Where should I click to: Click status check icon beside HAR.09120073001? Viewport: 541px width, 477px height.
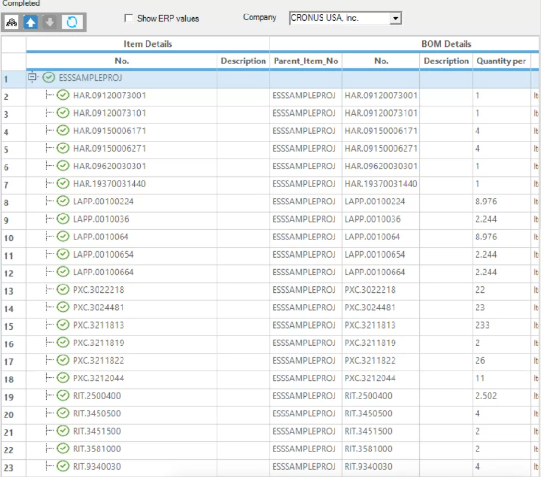coord(64,95)
